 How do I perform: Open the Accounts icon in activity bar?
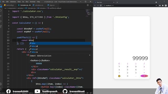tap(1, 84)
